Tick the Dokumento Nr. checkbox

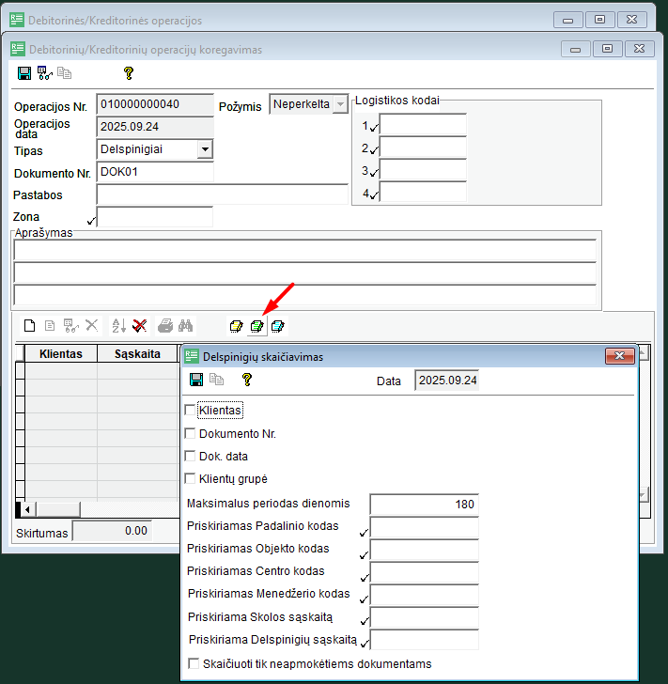point(191,433)
